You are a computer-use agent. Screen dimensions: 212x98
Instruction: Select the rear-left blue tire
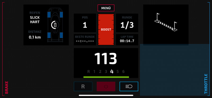pyautogui.click(x=49, y=35)
